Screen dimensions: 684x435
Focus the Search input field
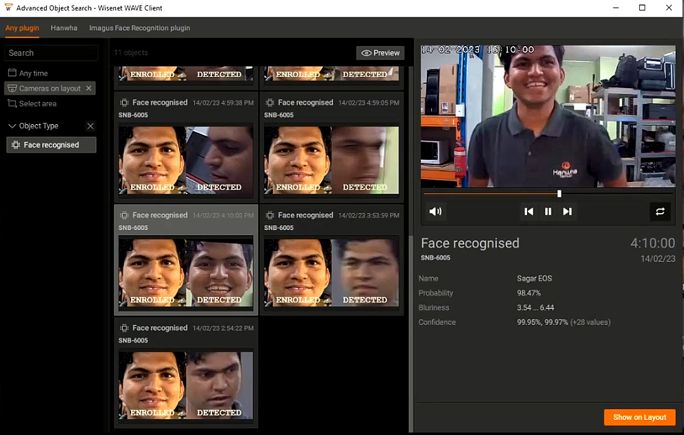point(51,53)
